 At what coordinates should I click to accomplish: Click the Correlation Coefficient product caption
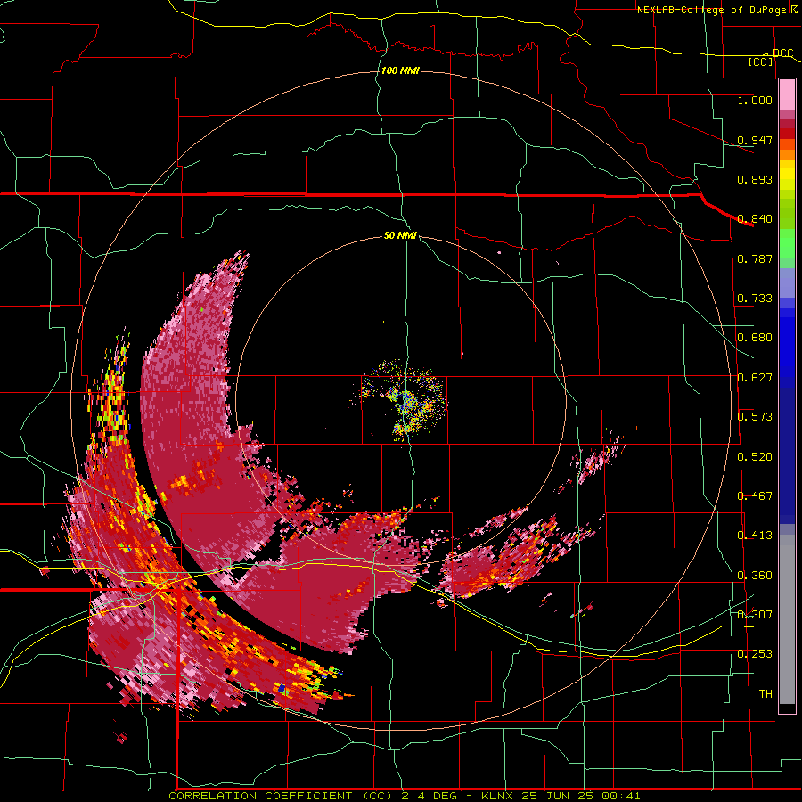coord(404,796)
